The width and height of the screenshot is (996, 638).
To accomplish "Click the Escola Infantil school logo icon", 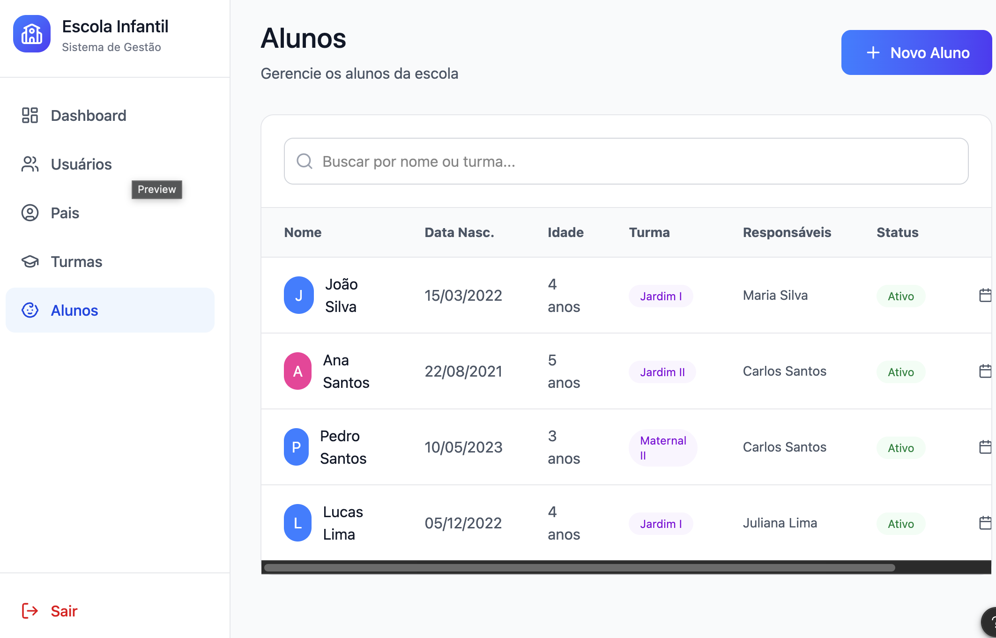I will click(32, 34).
